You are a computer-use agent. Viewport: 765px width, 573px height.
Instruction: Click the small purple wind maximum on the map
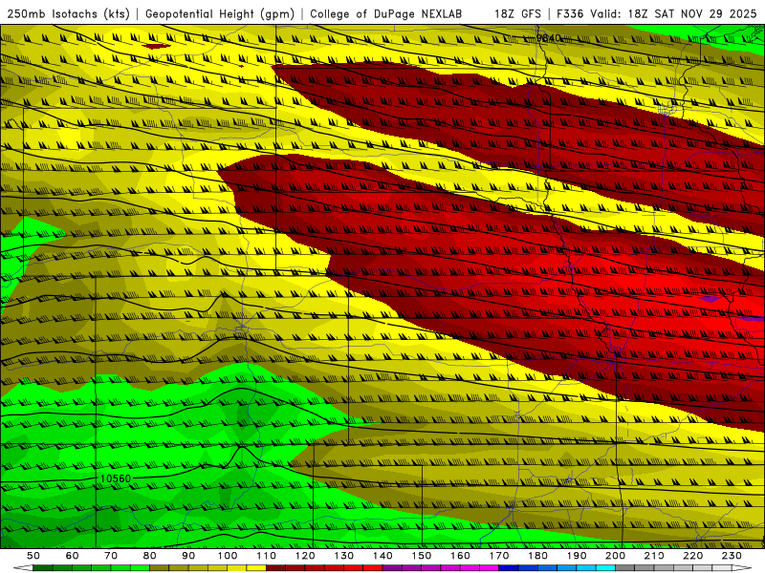710,298
